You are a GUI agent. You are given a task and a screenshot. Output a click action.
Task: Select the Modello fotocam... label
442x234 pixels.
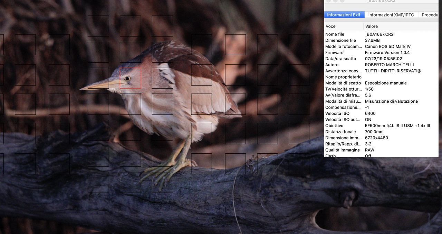[x=344, y=47]
